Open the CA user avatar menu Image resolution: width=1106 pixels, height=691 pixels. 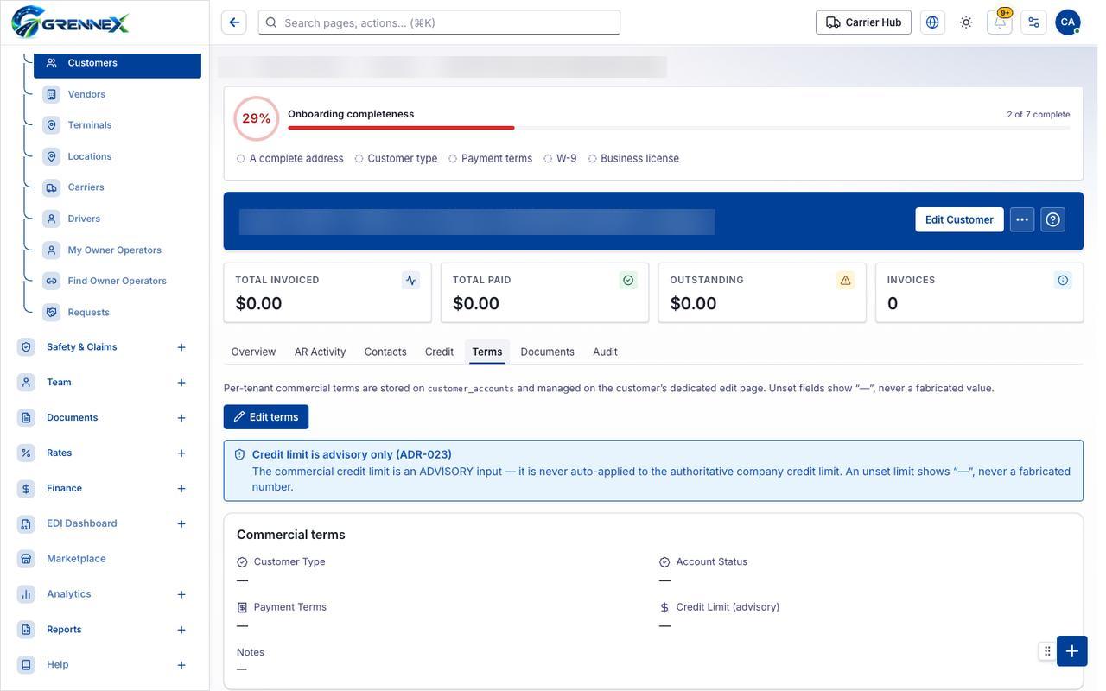(1068, 22)
